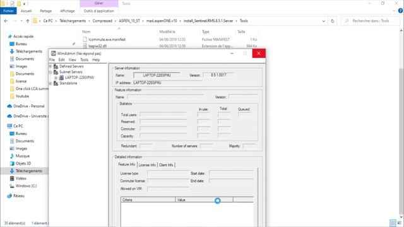Viewport: 404px width, 227px height.
Task: Open Objets 3D under Ce PC
Action: point(23,163)
